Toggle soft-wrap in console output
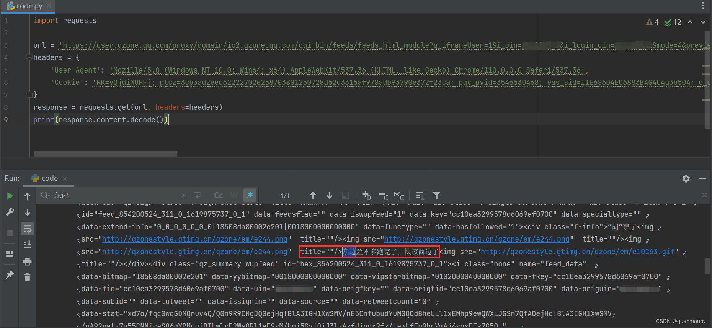The height and width of the screenshot is (328, 712). point(27,229)
